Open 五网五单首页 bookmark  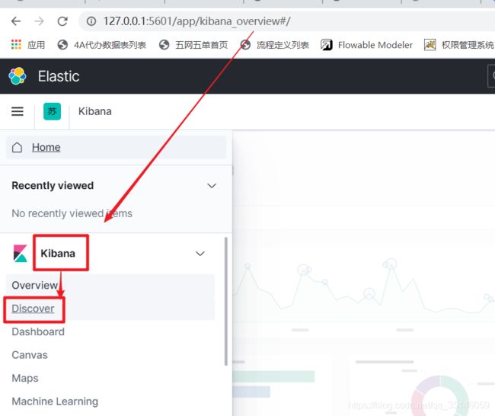[x=193, y=45]
